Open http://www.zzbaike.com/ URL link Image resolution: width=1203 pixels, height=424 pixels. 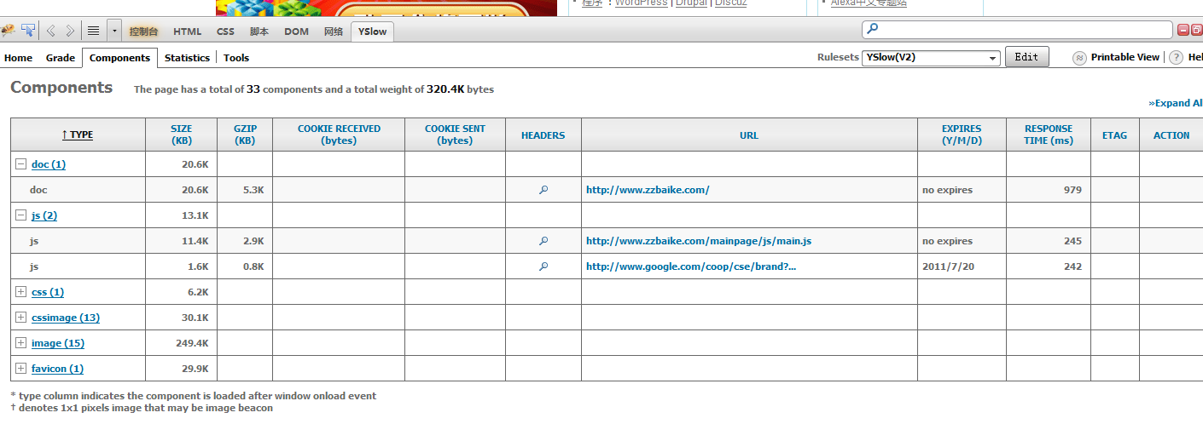pos(648,190)
